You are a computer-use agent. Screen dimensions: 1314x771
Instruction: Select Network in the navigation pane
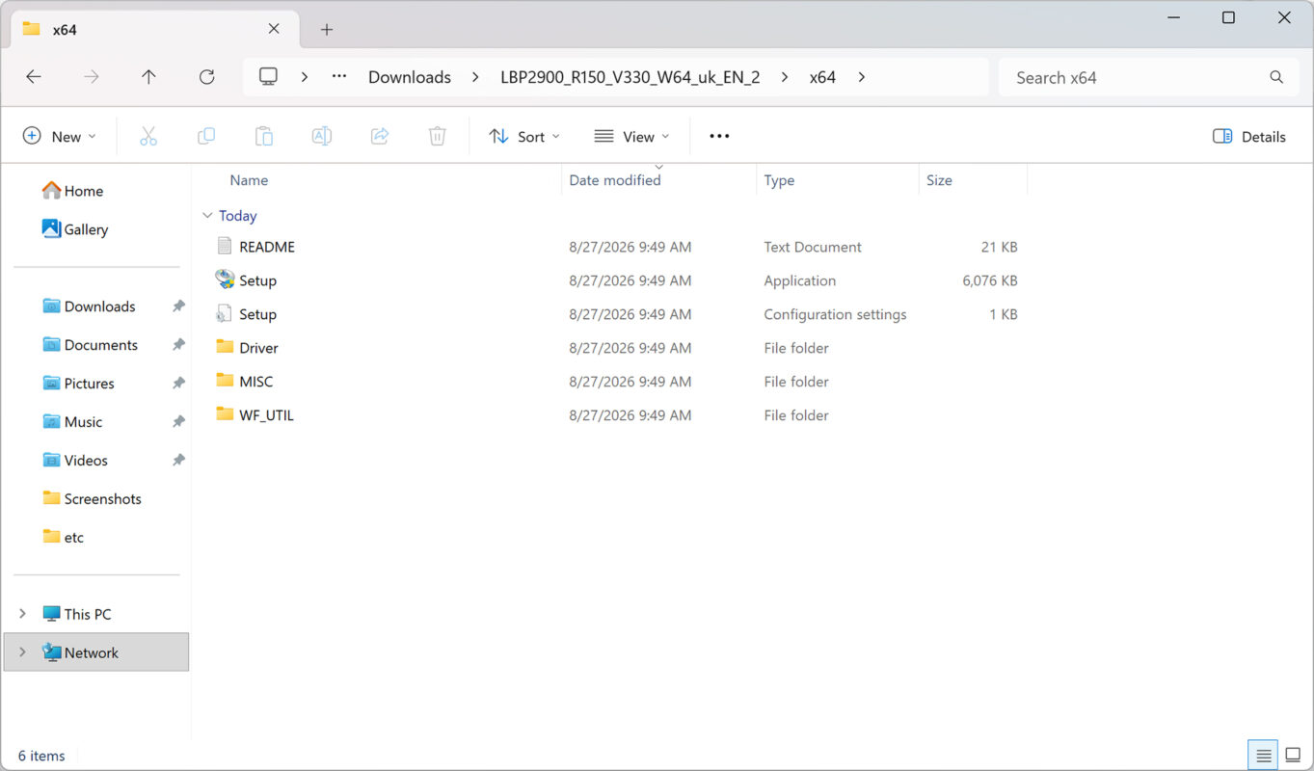96,652
